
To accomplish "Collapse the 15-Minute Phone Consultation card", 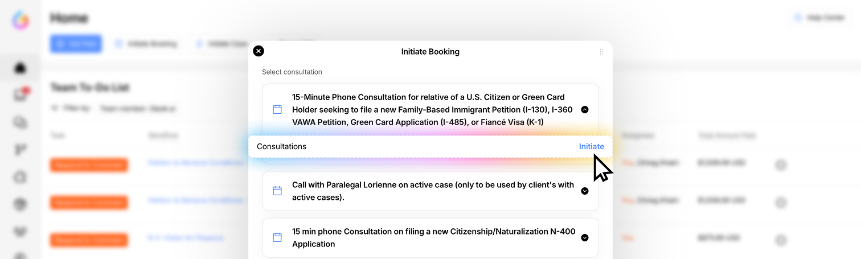I will [x=584, y=109].
